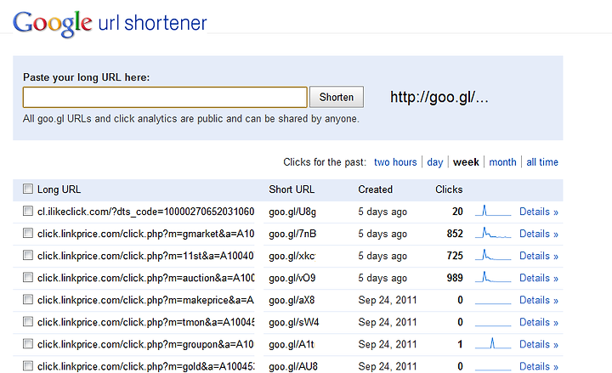Click short URL goo.gl/AU8
The width and height of the screenshot is (612, 373).
click(293, 366)
